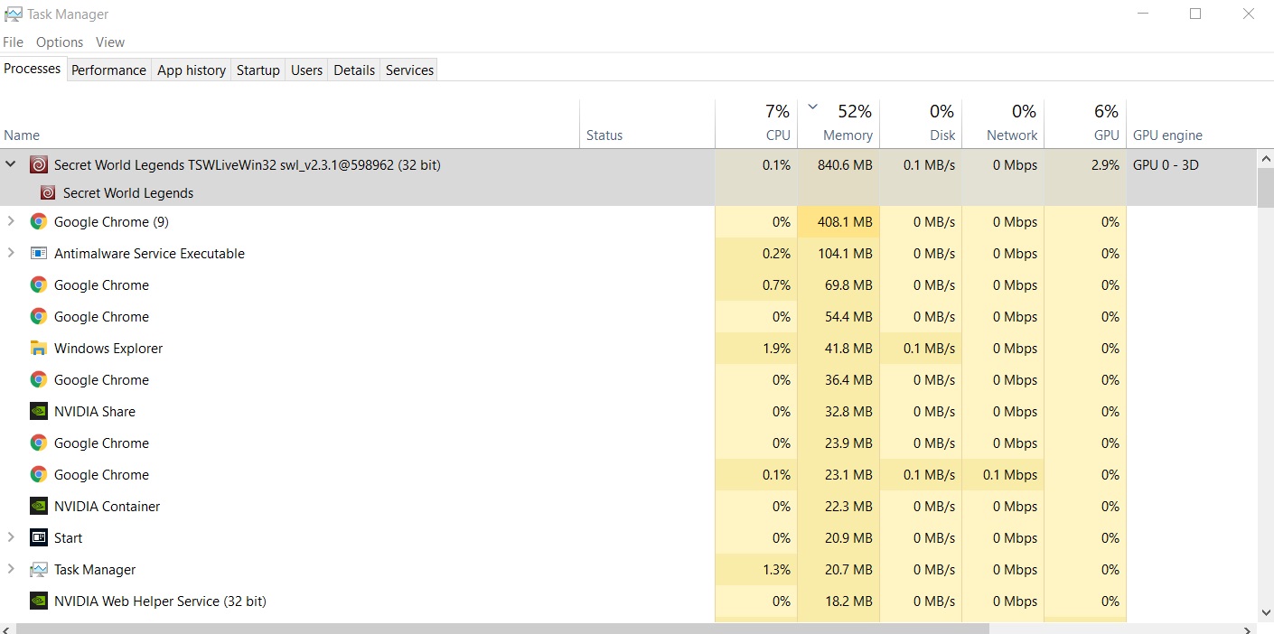Click the NVIDIA Container icon
The image size is (1274, 634).
click(38, 507)
